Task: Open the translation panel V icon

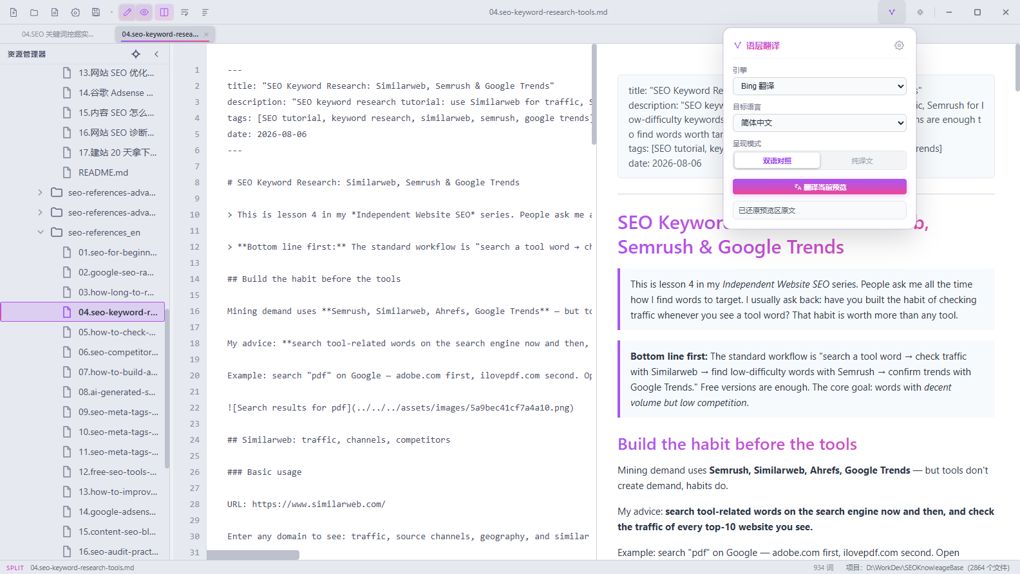Action: pos(892,12)
